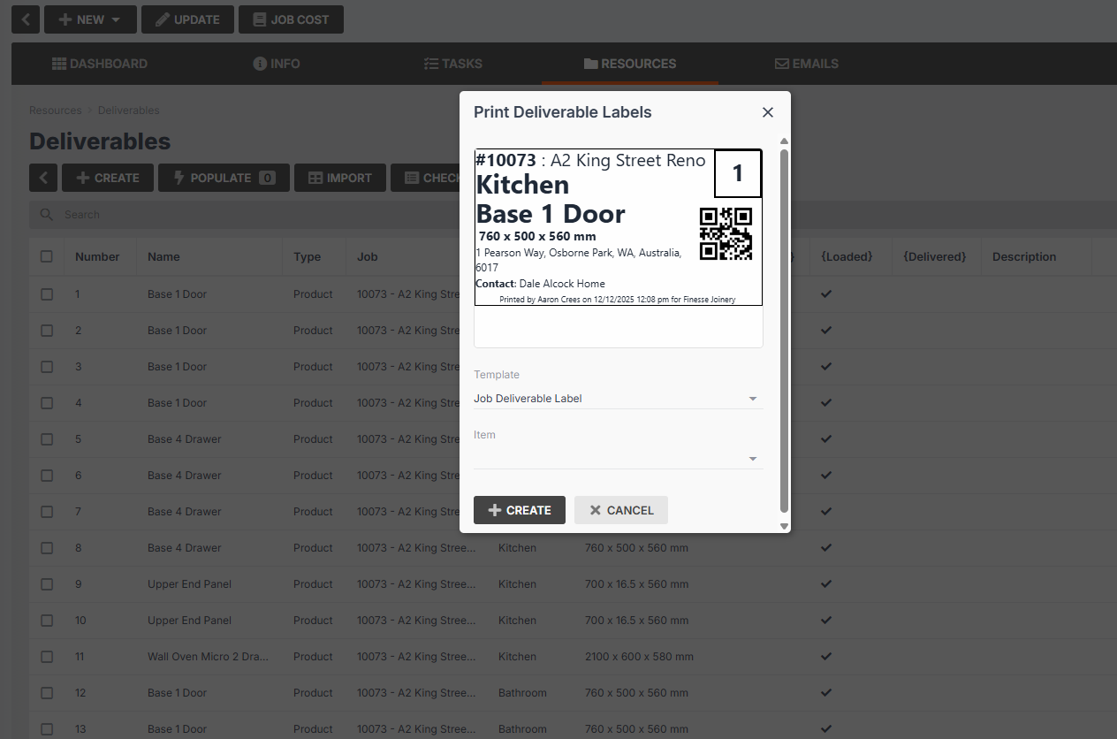Viewport: 1117px width, 739px height.
Task: Toggle the select-all checkbox in the table header
Action: pos(47,256)
